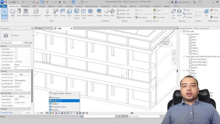This screenshot has width=220, height=124.
Task: Select the Modify tool
Action: pos(4,13)
